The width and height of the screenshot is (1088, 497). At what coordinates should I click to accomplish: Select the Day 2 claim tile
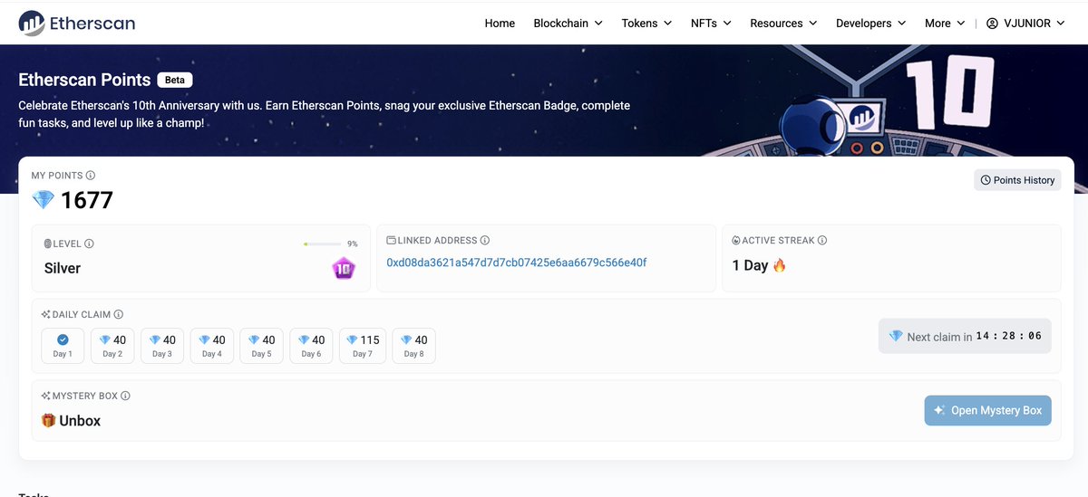click(x=112, y=346)
